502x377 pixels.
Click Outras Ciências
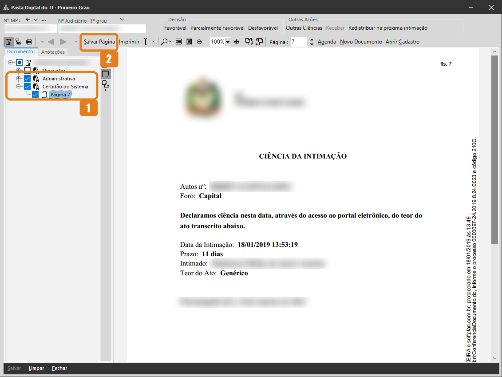(304, 28)
